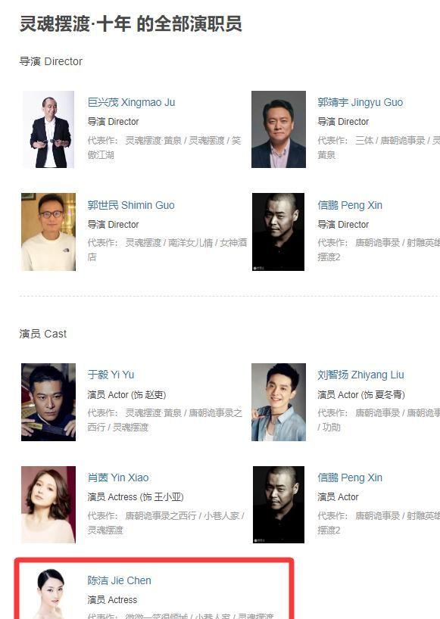The height and width of the screenshot is (619, 440).
Task: Click Zhiyang Liu actor name
Action: pos(360,375)
